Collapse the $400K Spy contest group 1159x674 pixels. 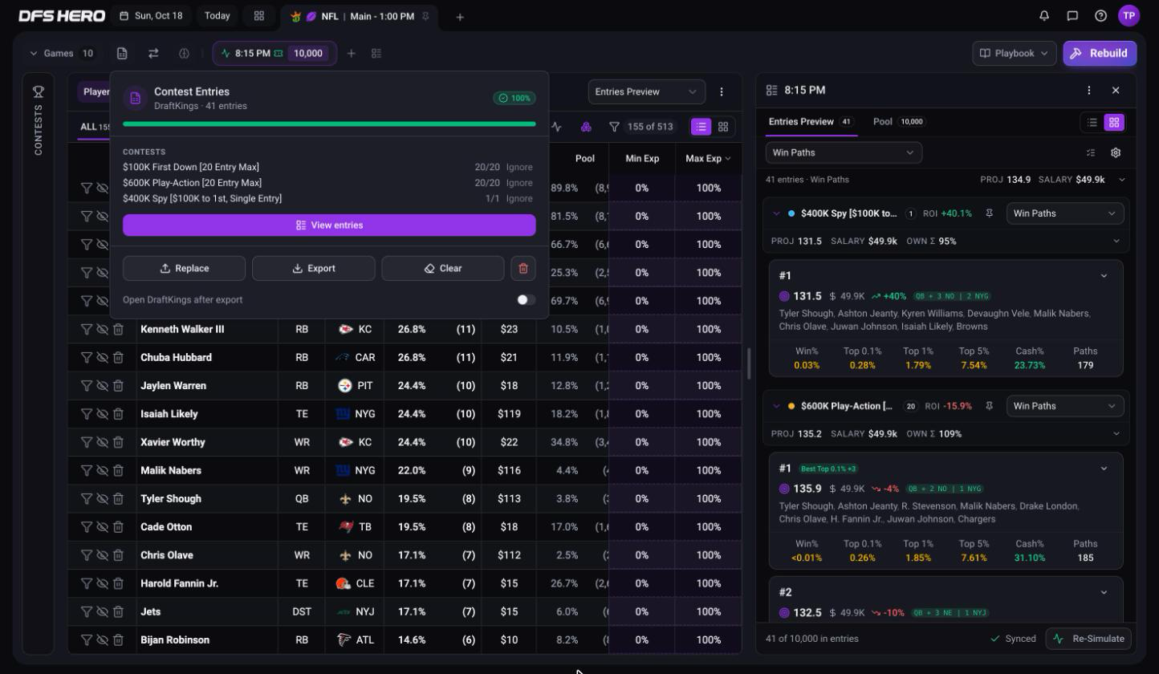pos(776,213)
